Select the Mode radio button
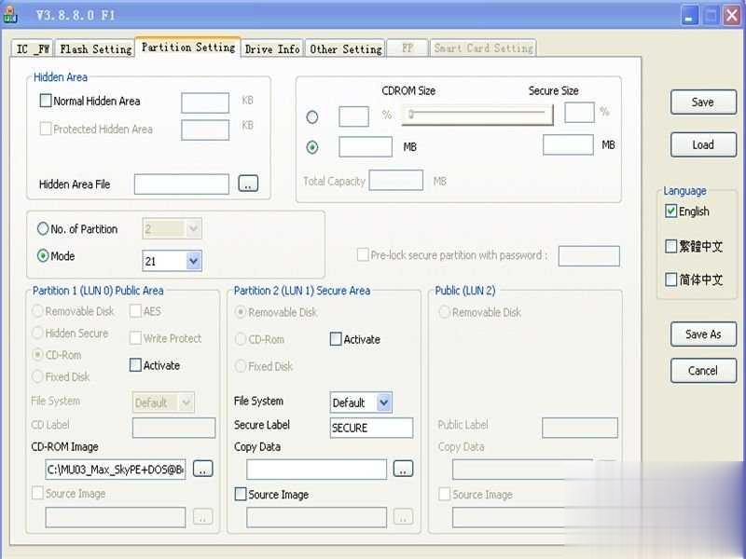This screenshot has height=559, width=746. [x=43, y=255]
